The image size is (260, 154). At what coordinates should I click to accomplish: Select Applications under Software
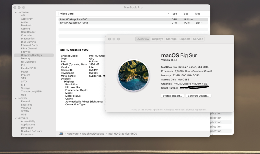[28, 125]
